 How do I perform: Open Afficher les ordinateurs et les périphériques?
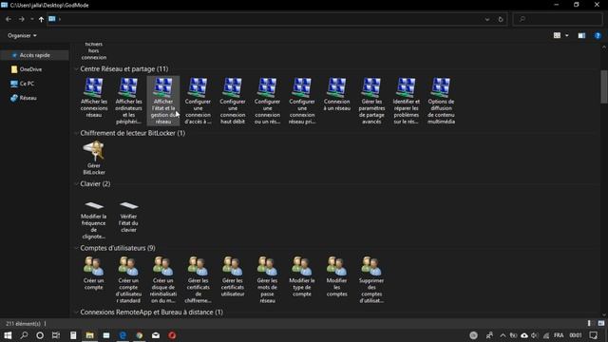pyautogui.click(x=128, y=101)
